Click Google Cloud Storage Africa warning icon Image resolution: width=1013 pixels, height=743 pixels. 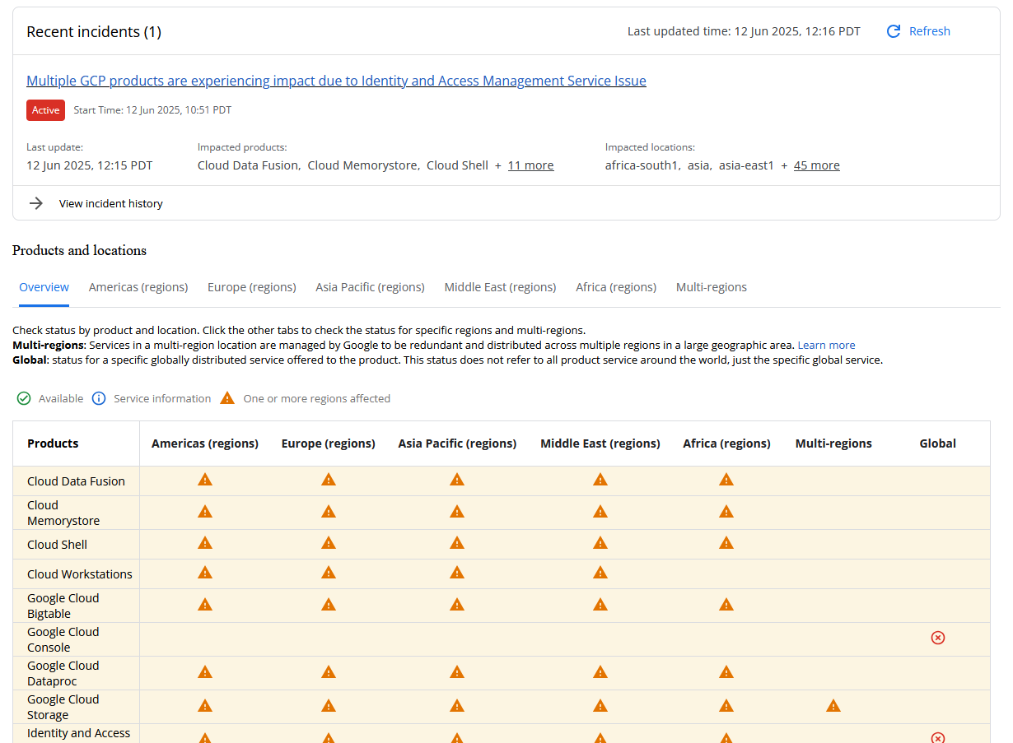[726, 706]
